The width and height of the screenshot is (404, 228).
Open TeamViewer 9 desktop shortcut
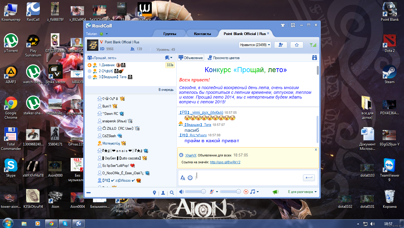click(389, 170)
